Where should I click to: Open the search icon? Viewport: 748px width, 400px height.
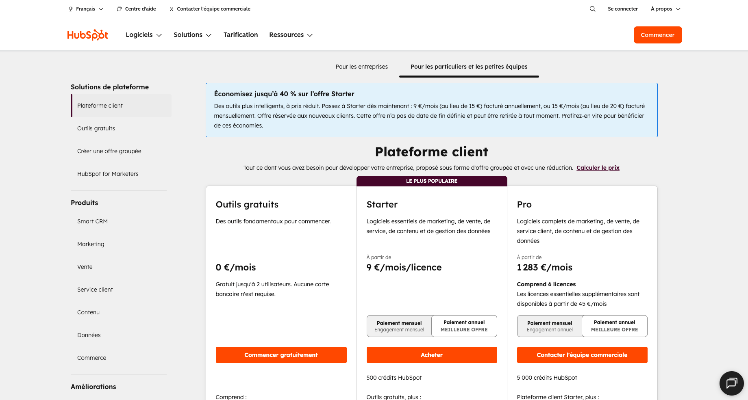592,9
